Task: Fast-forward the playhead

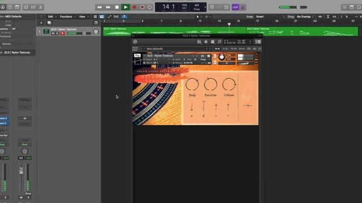Action: pos(108,7)
